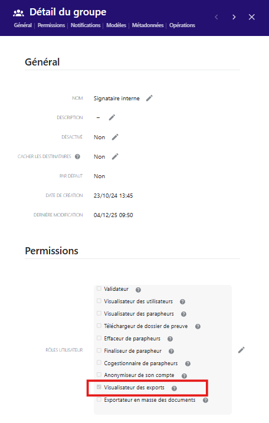Click pencil icon next to Désactivé
Viewport: 269px width, 423px height.
pos(115,137)
